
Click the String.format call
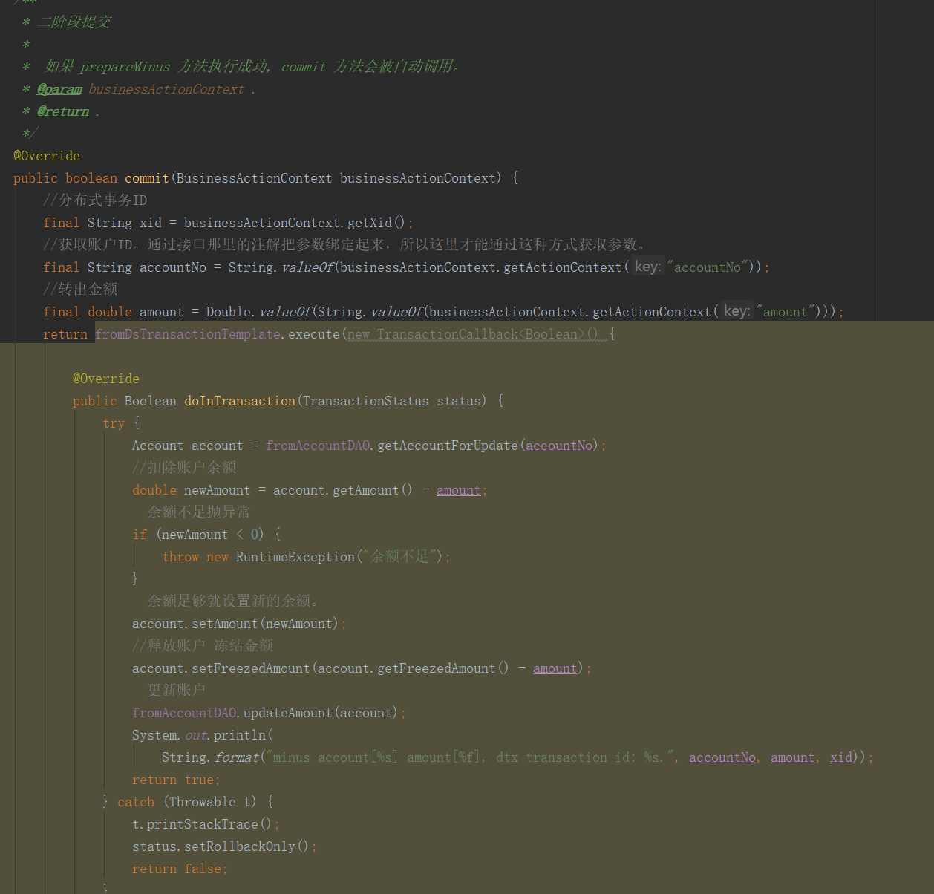point(210,757)
